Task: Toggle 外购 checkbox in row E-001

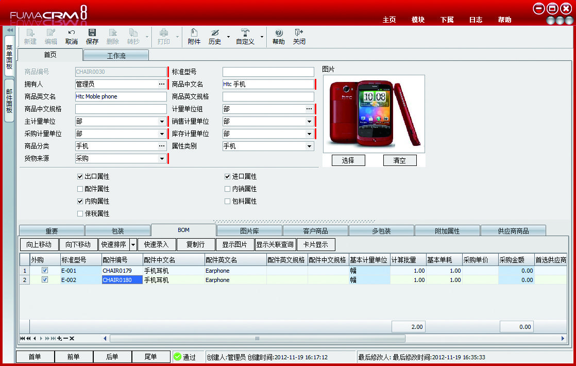Action: click(x=45, y=270)
